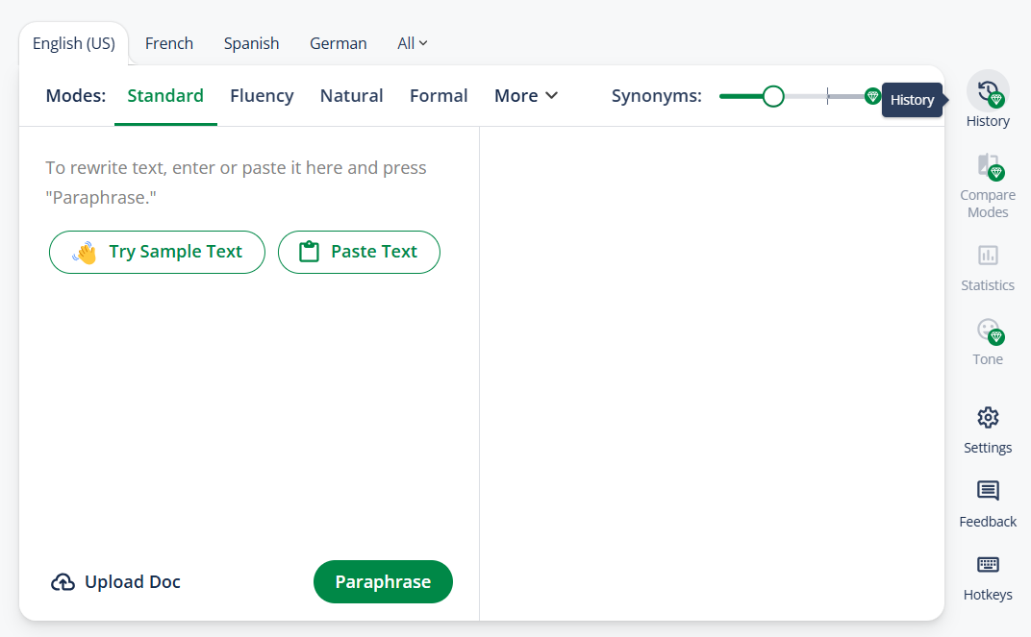The width and height of the screenshot is (1031, 637).
Task: Show the Hotkeys keyboard icon
Action: tap(988, 565)
